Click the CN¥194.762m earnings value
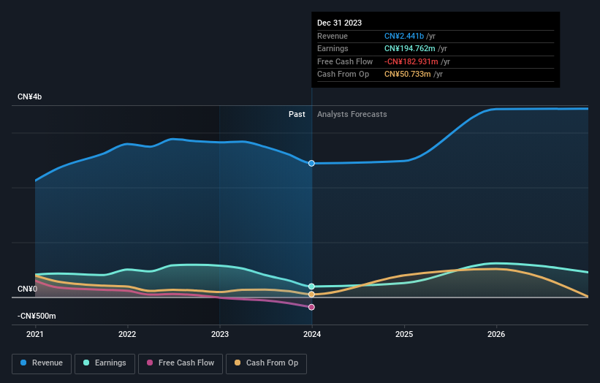Image resolution: width=600 pixels, height=383 pixels. coord(409,48)
